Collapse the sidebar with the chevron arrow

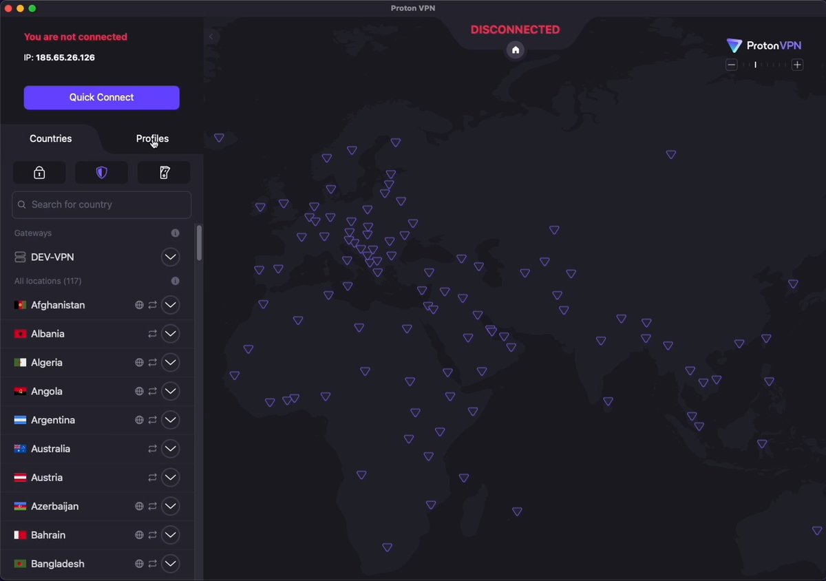[x=211, y=36]
